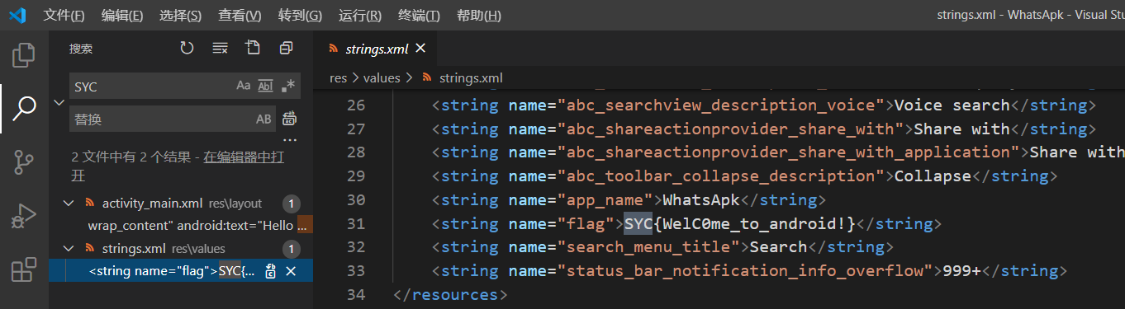
Task: Refresh the search results
Action: [187, 49]
